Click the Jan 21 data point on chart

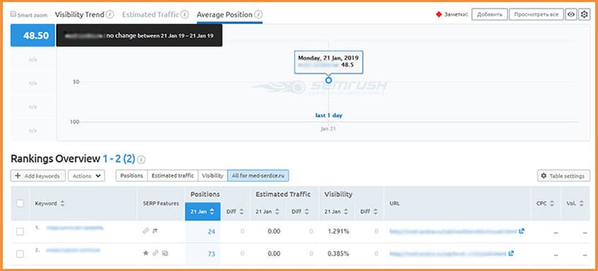(x=329, y=80)
